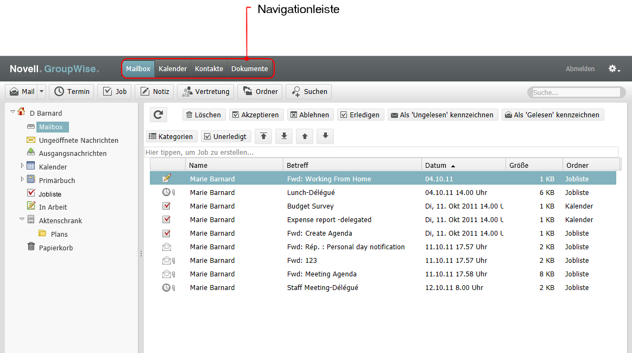632x353 pixels.
Task: Click the Abmelden link
Action: tap(580, 69)
